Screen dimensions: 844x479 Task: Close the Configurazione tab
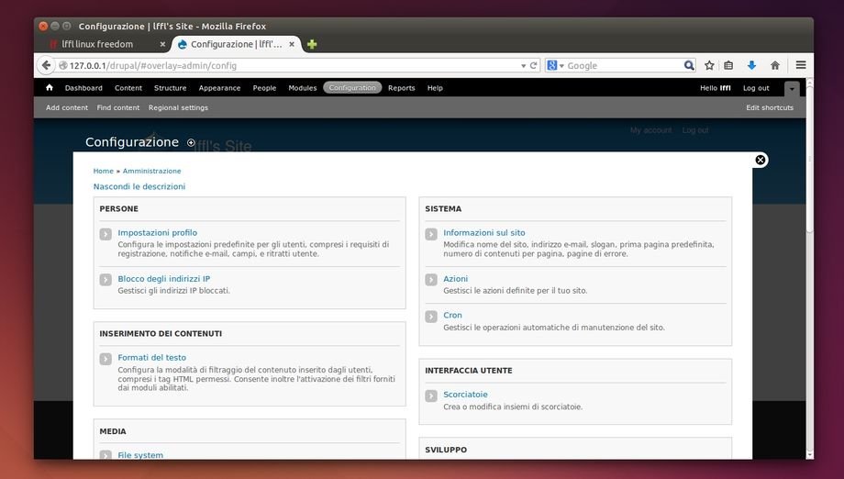point(292,44)
